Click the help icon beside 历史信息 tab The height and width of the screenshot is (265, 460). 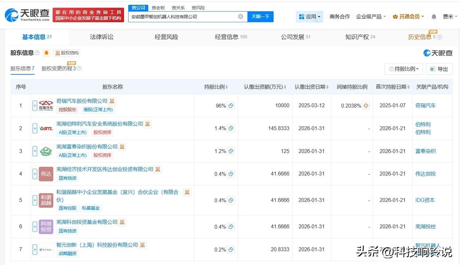tap(439, 37)
